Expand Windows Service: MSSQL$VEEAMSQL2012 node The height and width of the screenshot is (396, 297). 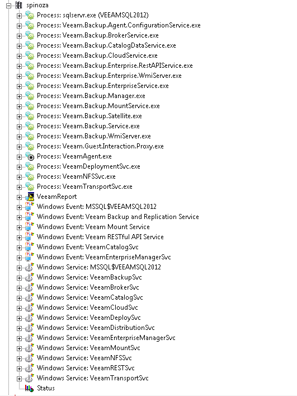[x=19, y=268]
